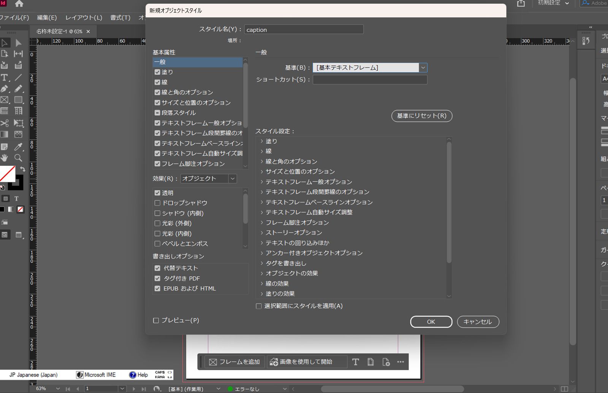Select the Free Transform tool
The width and height of the screenshot is (608, 393).
18,123
